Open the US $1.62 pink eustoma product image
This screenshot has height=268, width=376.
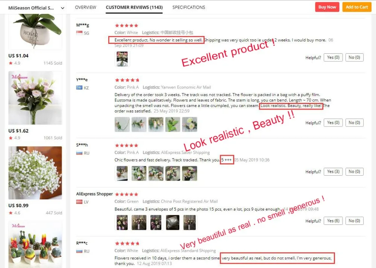coord(35,98)
